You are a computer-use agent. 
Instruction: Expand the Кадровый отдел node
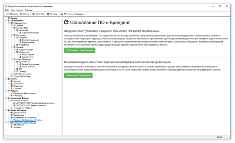click(x=14, y=49)
